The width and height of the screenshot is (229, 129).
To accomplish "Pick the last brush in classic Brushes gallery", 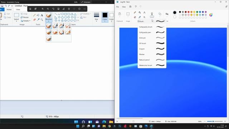I will point(49,38).
